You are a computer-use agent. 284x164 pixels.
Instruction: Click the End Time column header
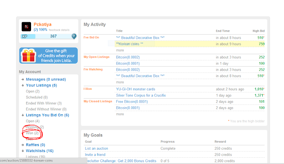point(223,31)
